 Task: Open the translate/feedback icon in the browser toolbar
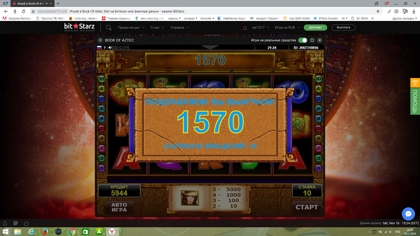point(405,11)
